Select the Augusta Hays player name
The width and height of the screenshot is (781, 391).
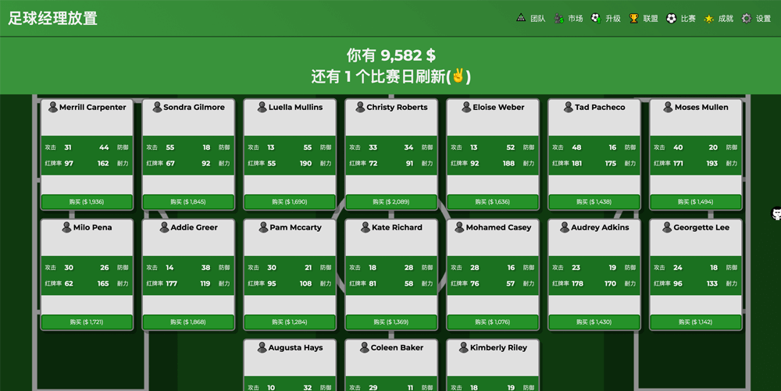click(295, 348)
